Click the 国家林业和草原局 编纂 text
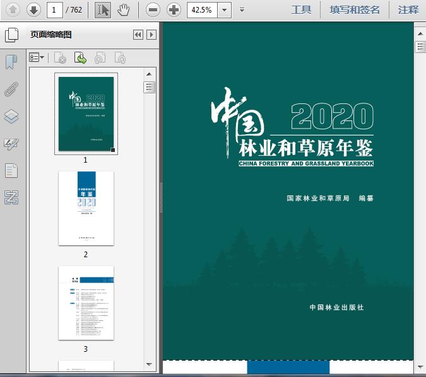This screenshot has height=377, width=426. tap(330, 198)
